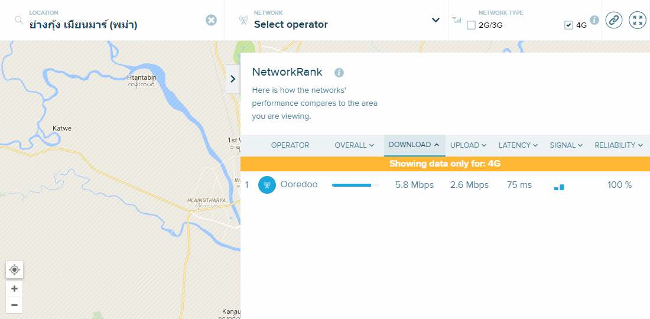Click the NetworkRank heading
650x319 pixels.
[287, 72]
